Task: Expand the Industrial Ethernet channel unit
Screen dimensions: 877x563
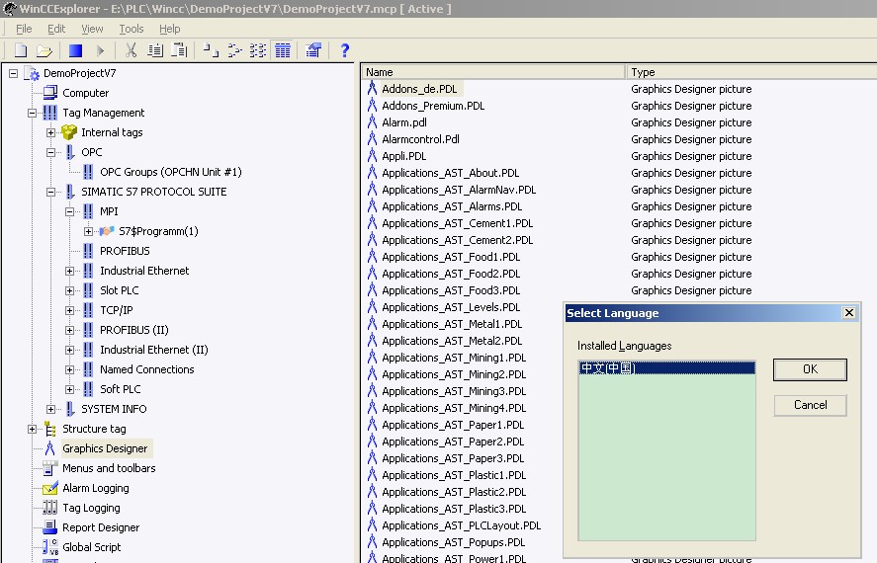Action: (70, 271)
